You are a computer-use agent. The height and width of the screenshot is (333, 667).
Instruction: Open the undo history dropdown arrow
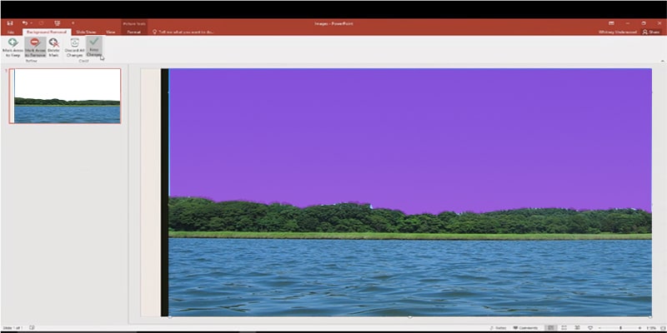pos(31,23)
